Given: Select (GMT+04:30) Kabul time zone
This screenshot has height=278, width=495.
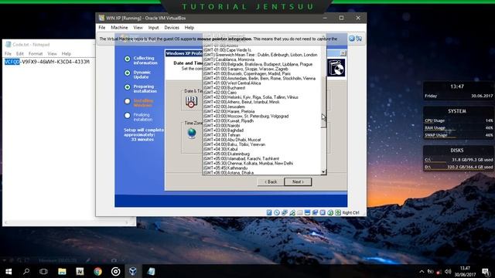Looking at the screenshot, I should [261, 149].
